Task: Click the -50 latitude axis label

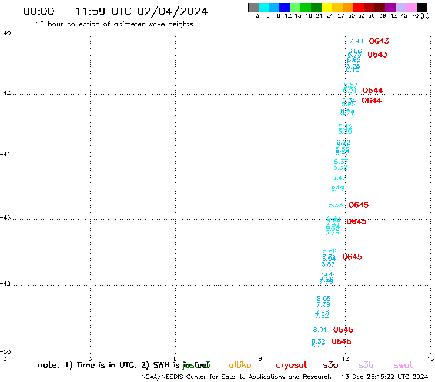Action: click(5, 351)
